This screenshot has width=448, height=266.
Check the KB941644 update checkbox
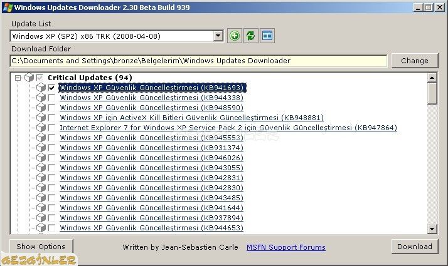tap(51, 208)
